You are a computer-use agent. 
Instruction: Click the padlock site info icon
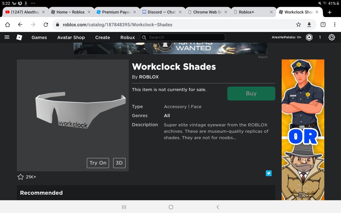tap(58, 25)
